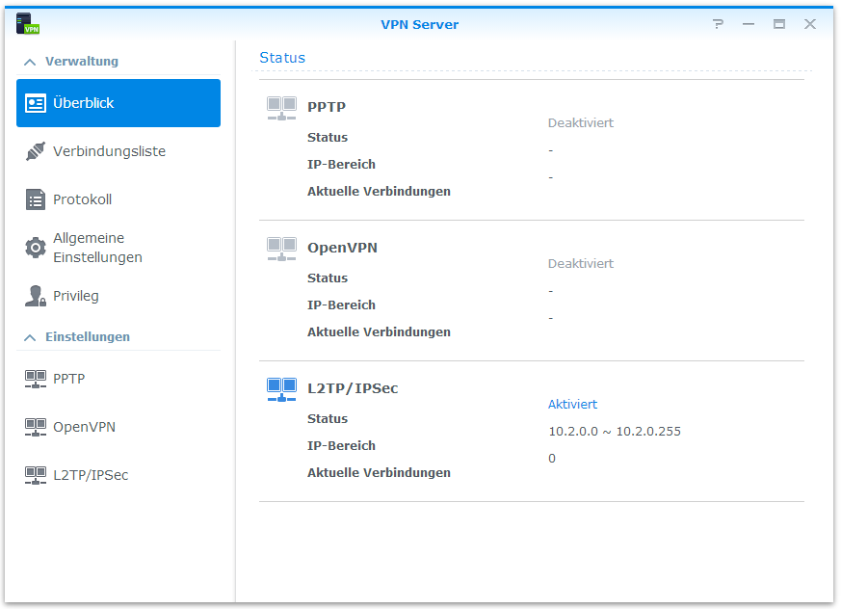Select the Protokoll menu entry
This screenshot has height=609, width=841.
tap(82, 199)
